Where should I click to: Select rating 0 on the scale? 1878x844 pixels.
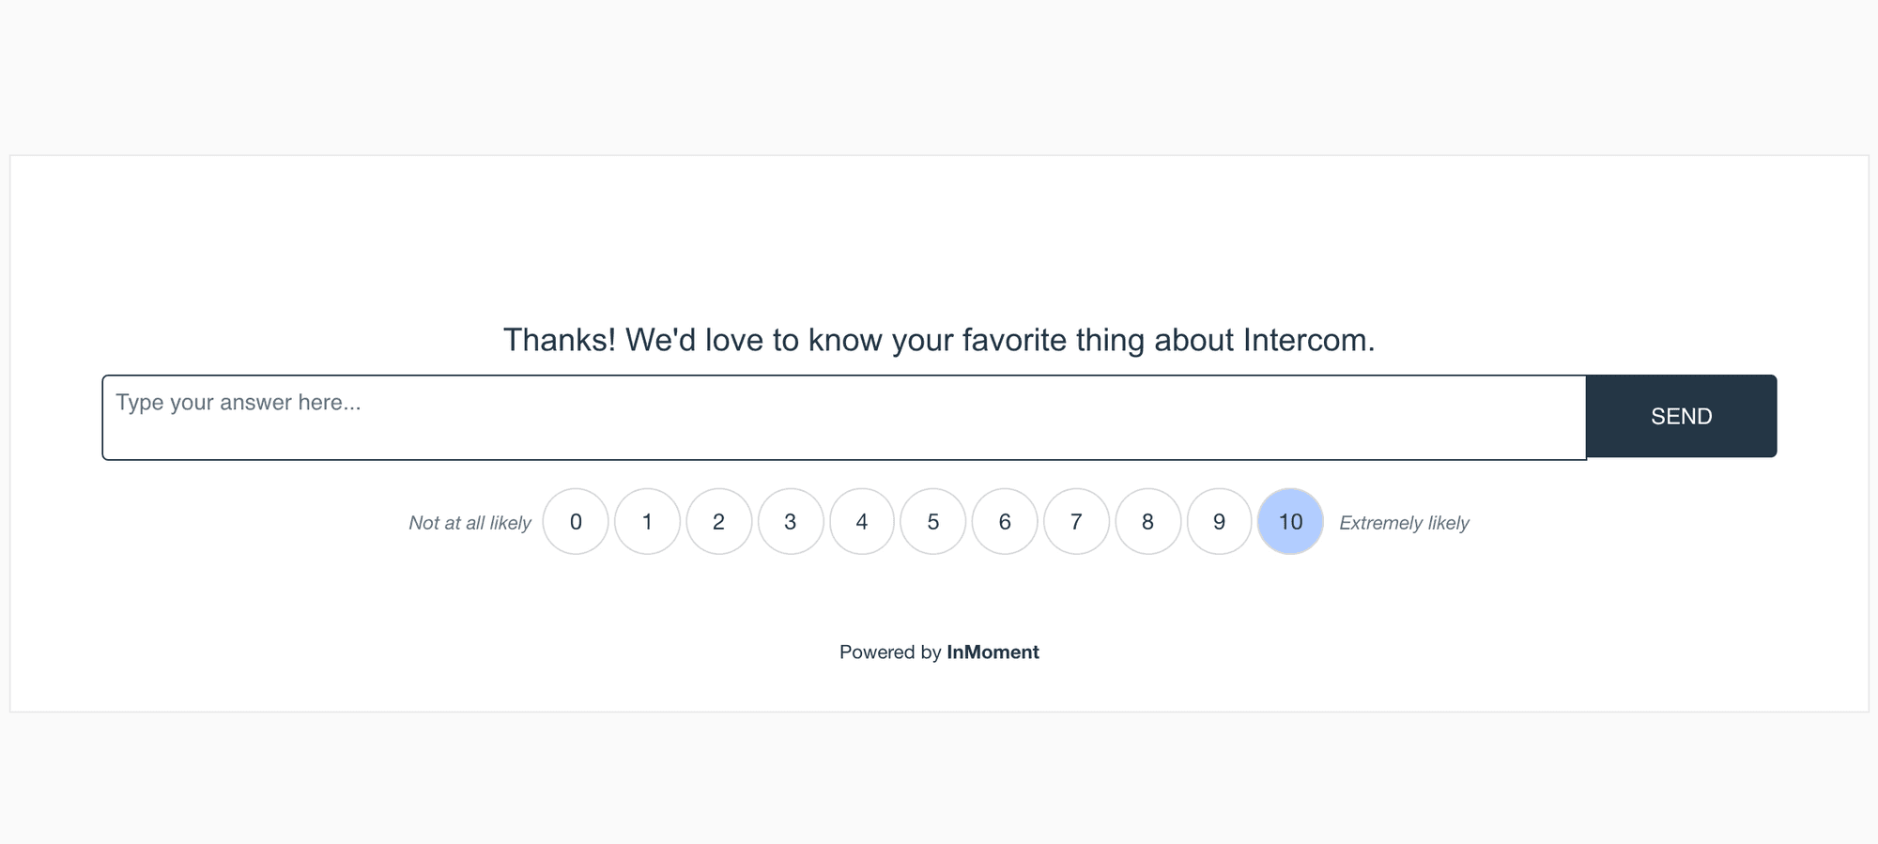point(576,522)
